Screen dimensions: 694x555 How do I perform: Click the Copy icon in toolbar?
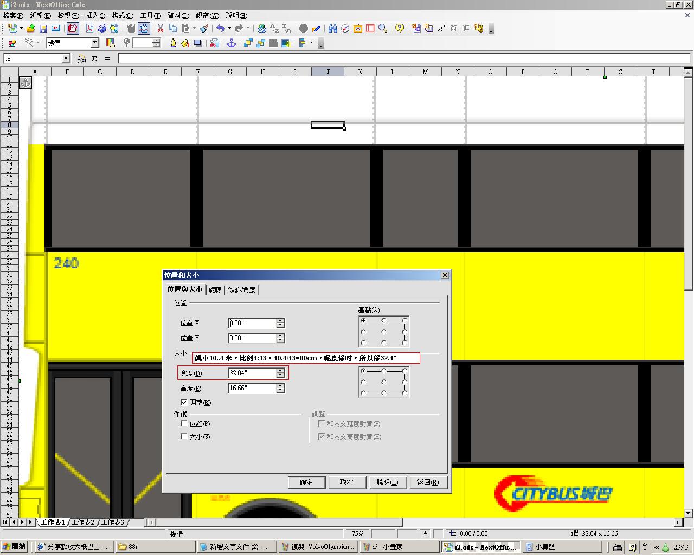[x=173, y=28]
